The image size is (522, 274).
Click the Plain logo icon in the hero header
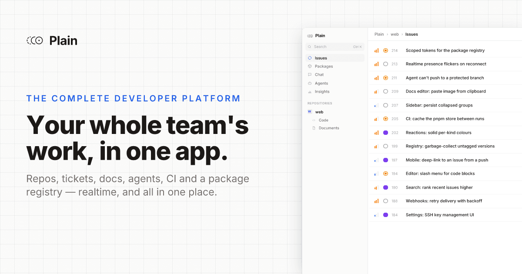click(x=35, y=40)
